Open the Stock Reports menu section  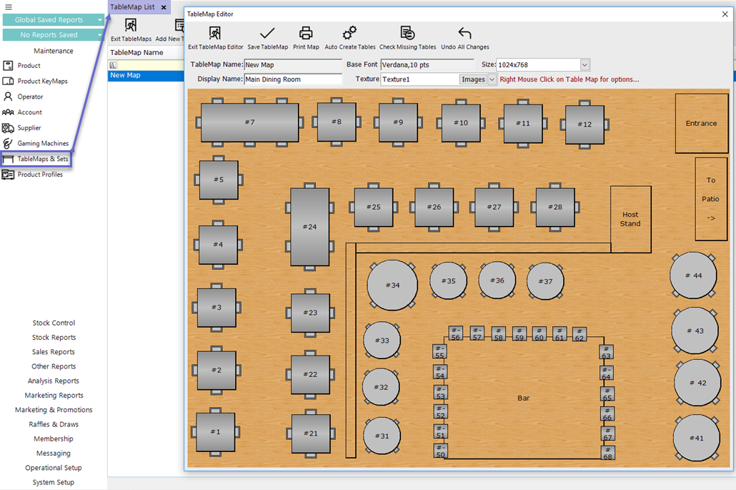click(x=54, y=338)
